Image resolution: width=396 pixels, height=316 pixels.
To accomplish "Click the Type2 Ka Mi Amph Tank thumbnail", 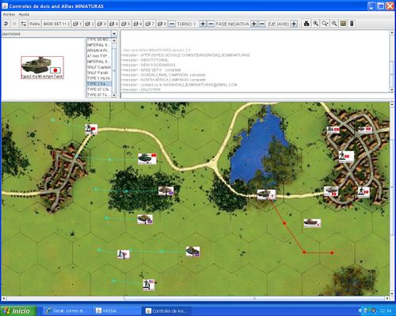I will click(42, 67).
